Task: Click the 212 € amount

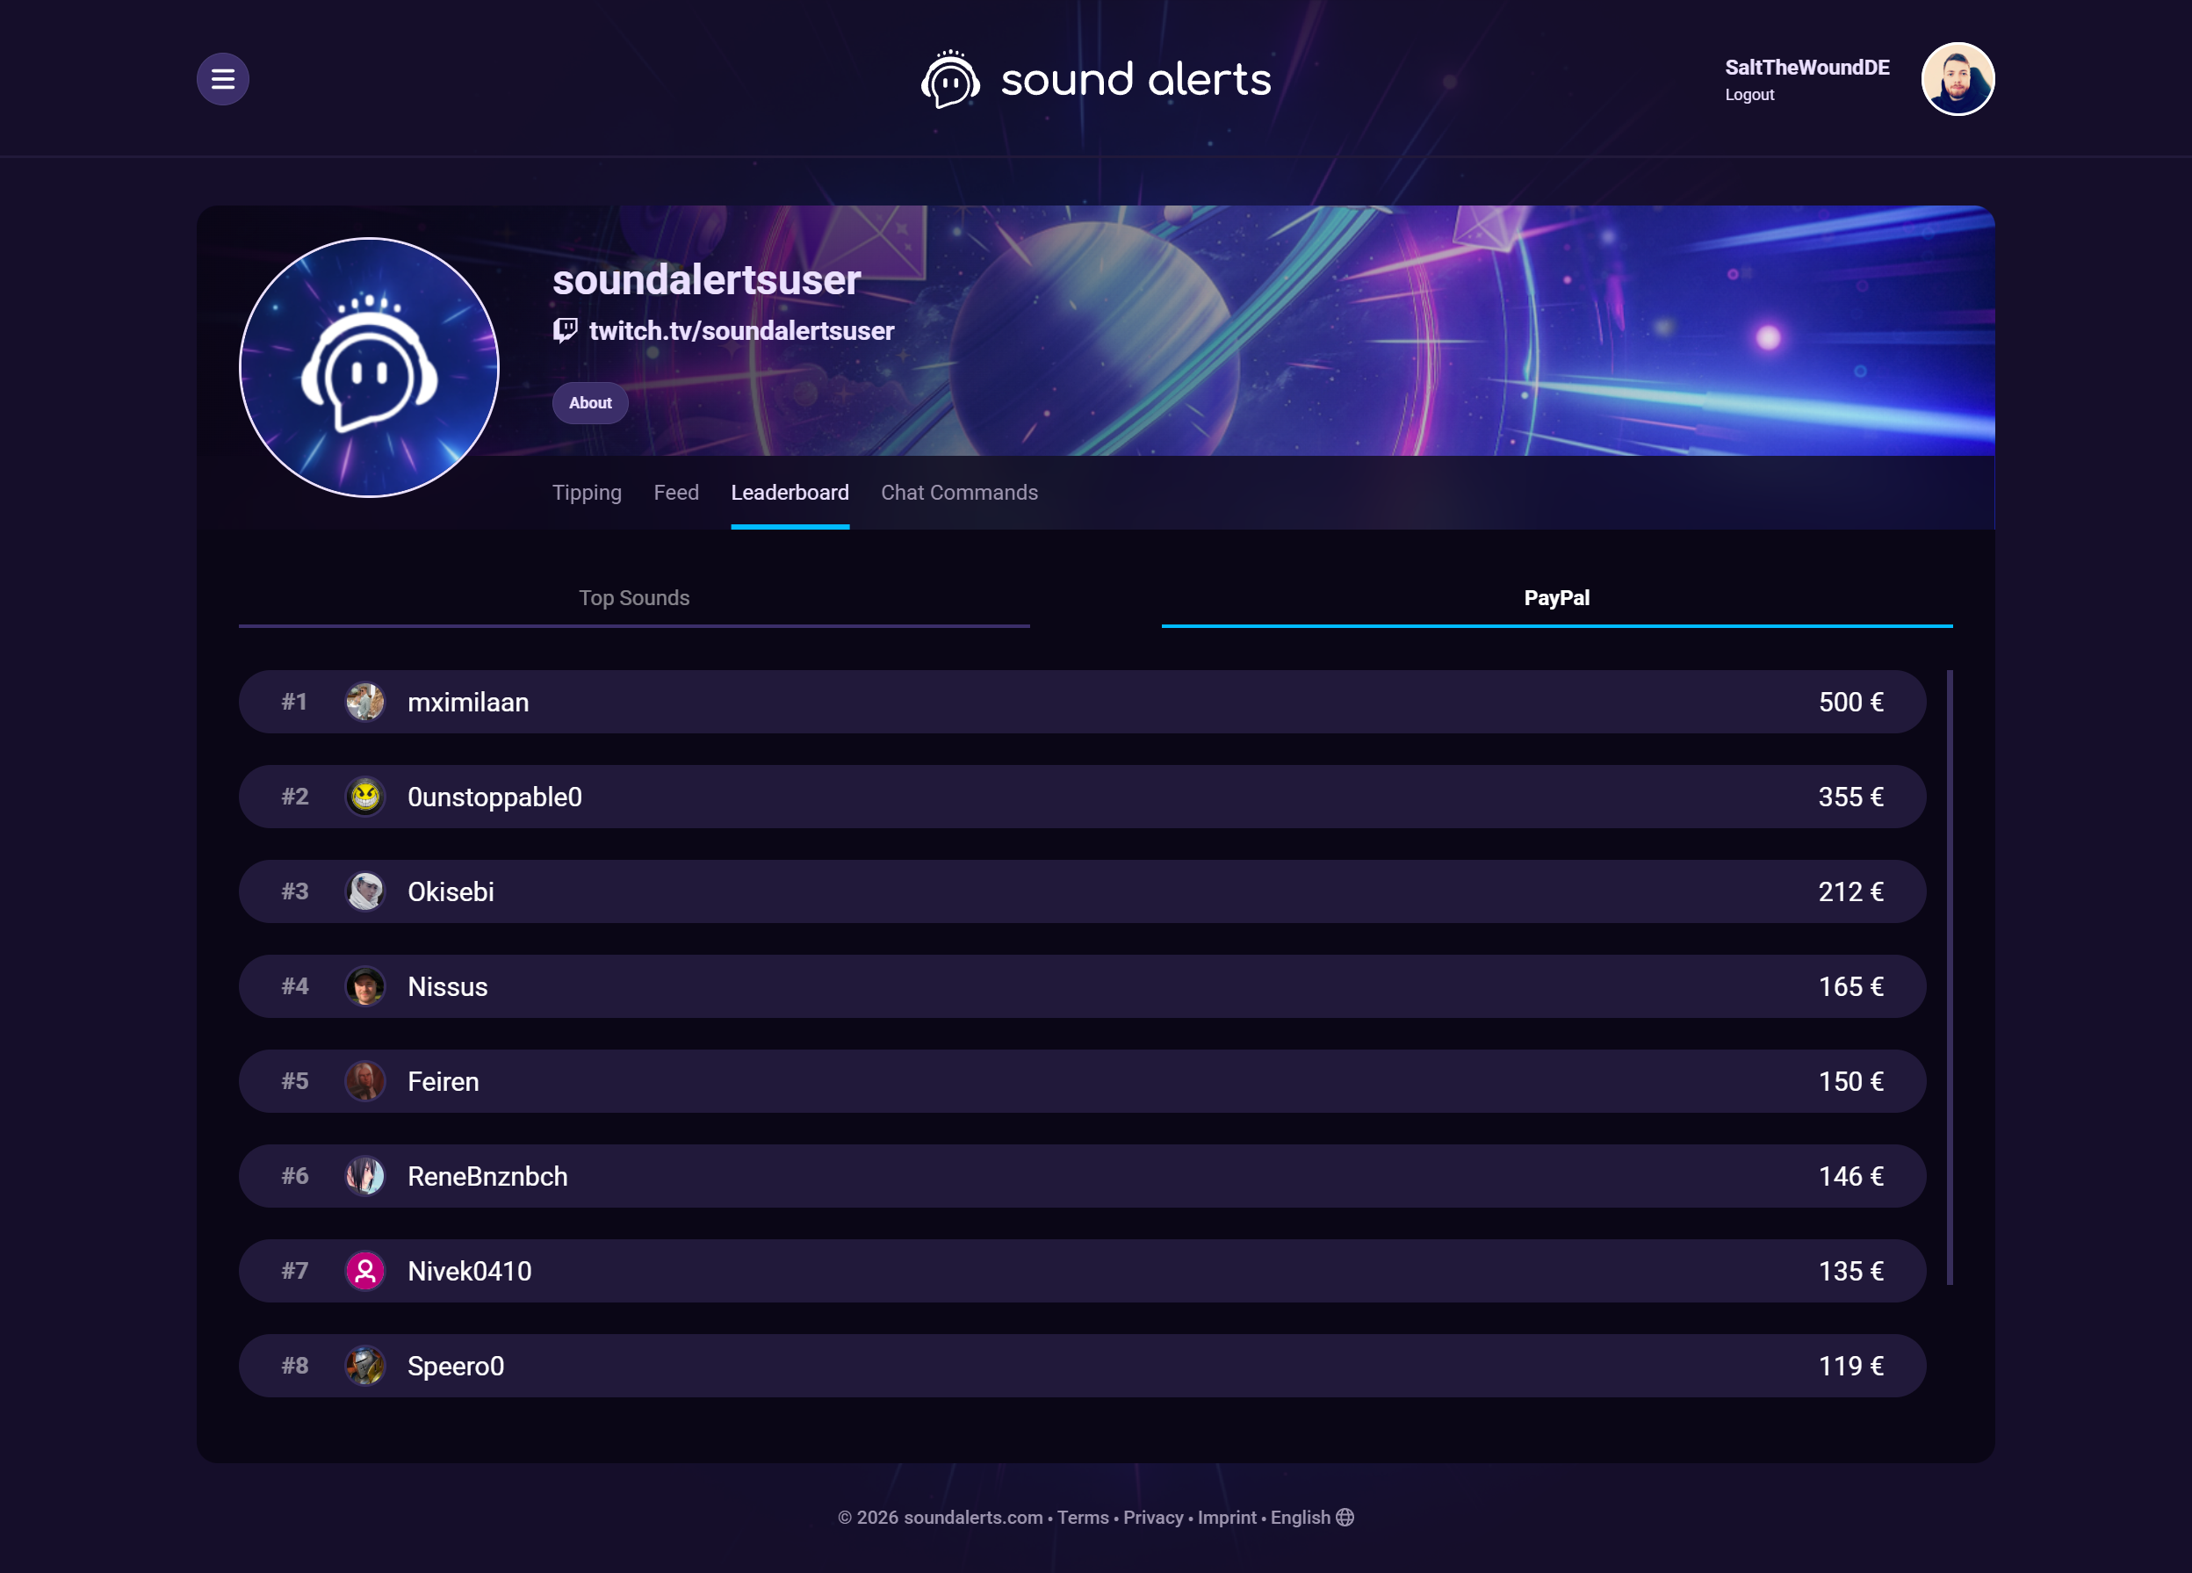Action: click(x=1849, y=891)
